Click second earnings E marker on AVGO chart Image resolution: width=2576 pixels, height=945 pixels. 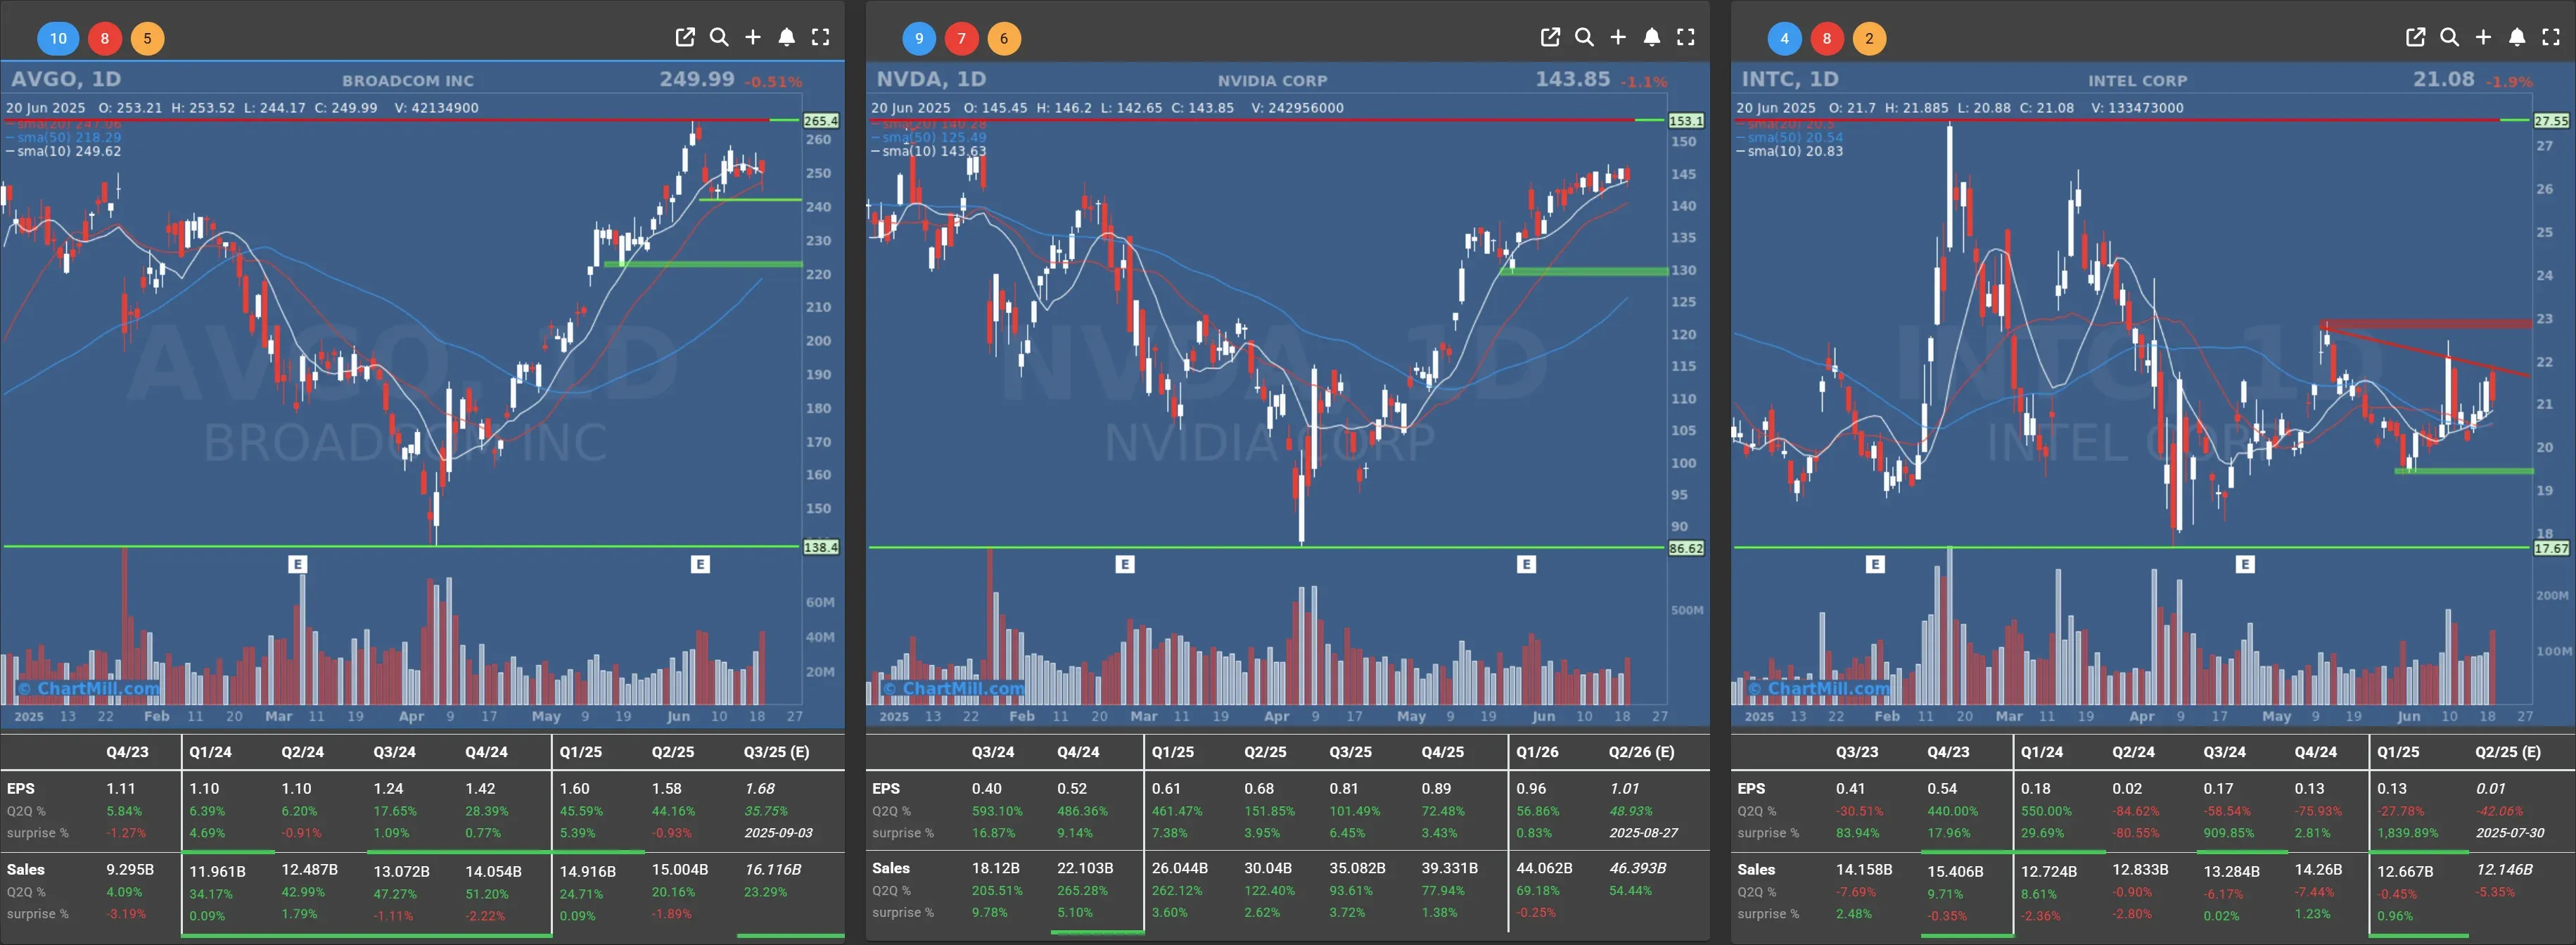pos(700,564)
